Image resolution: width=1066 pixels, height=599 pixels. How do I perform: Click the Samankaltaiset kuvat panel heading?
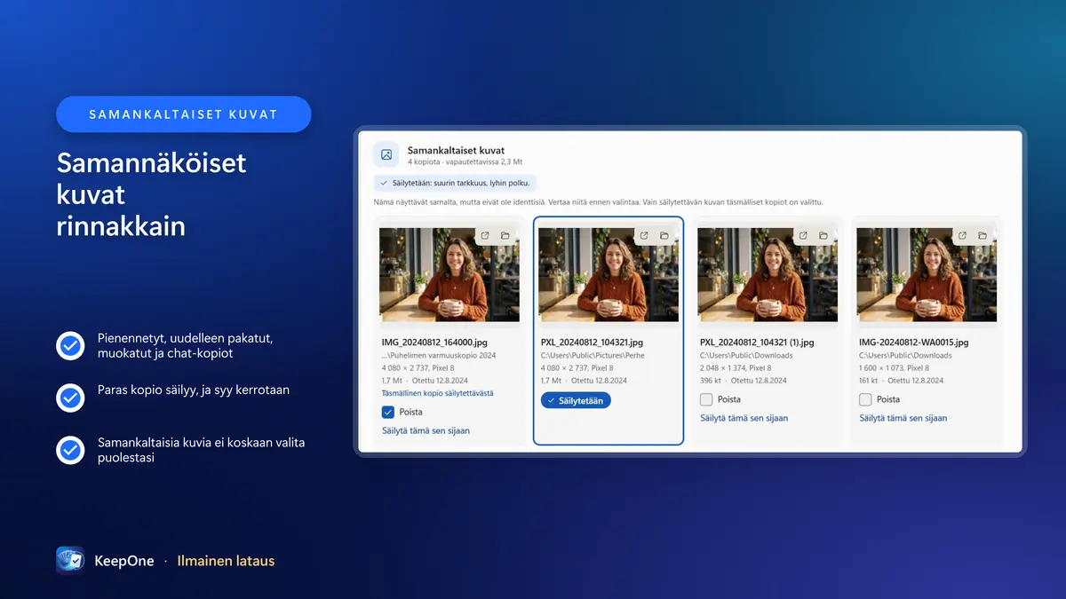(x=456, y=150)
